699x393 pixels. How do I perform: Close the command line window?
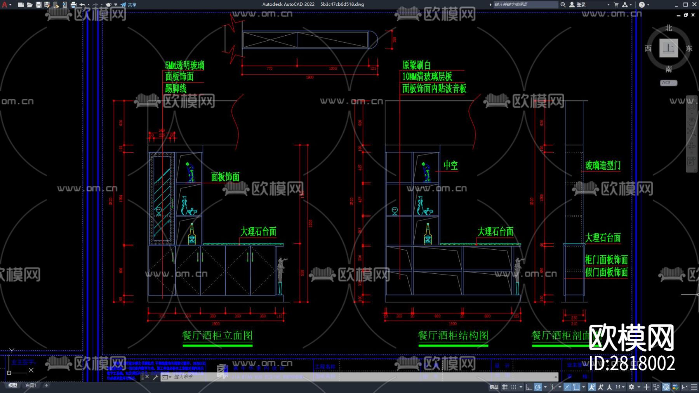click(x=147, y=377)
